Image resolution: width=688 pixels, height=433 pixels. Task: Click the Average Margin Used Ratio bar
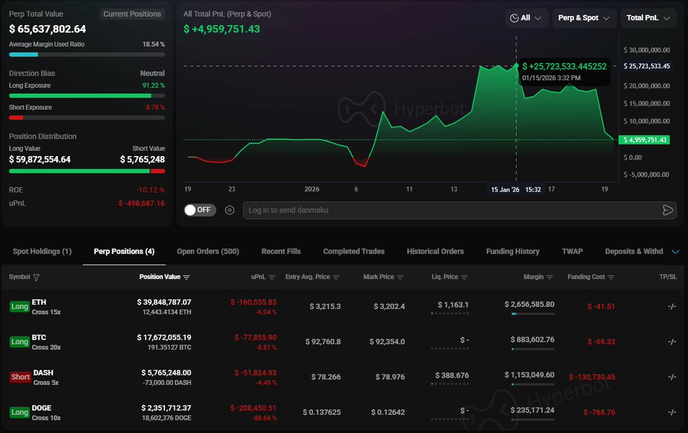point(87,54)
